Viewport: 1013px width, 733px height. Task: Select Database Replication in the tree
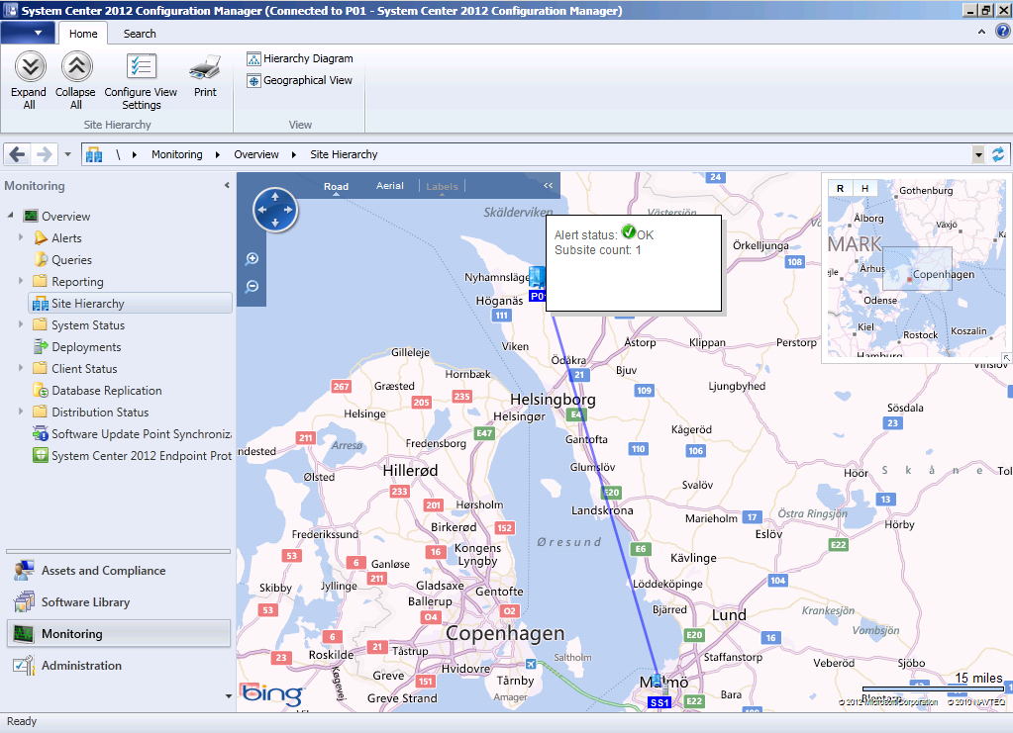(98, 391)
